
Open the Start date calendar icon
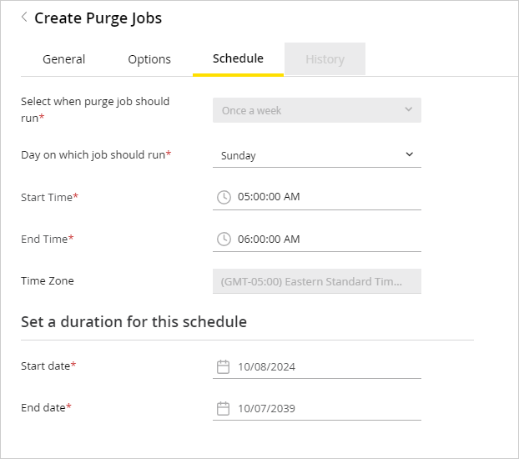tap(223, 367)
